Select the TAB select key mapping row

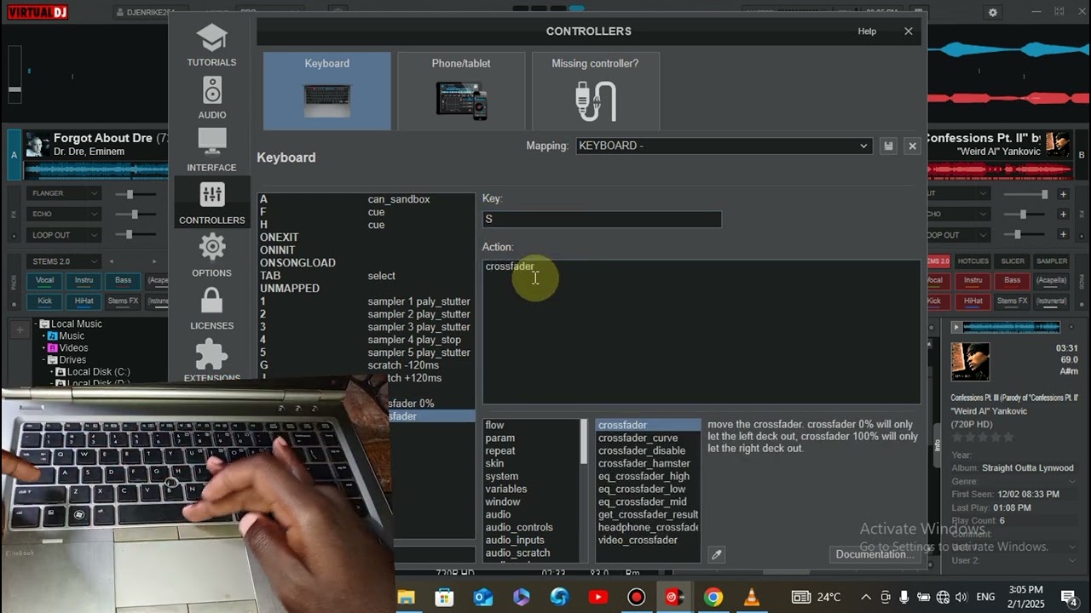[366, 276]
